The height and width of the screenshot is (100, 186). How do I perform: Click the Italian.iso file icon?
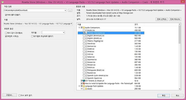pyautogui.click(x=86, y=57)
